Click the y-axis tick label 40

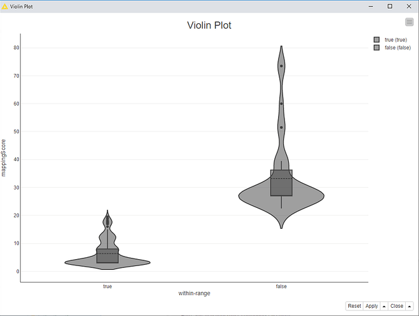click(x=16, y=159)
